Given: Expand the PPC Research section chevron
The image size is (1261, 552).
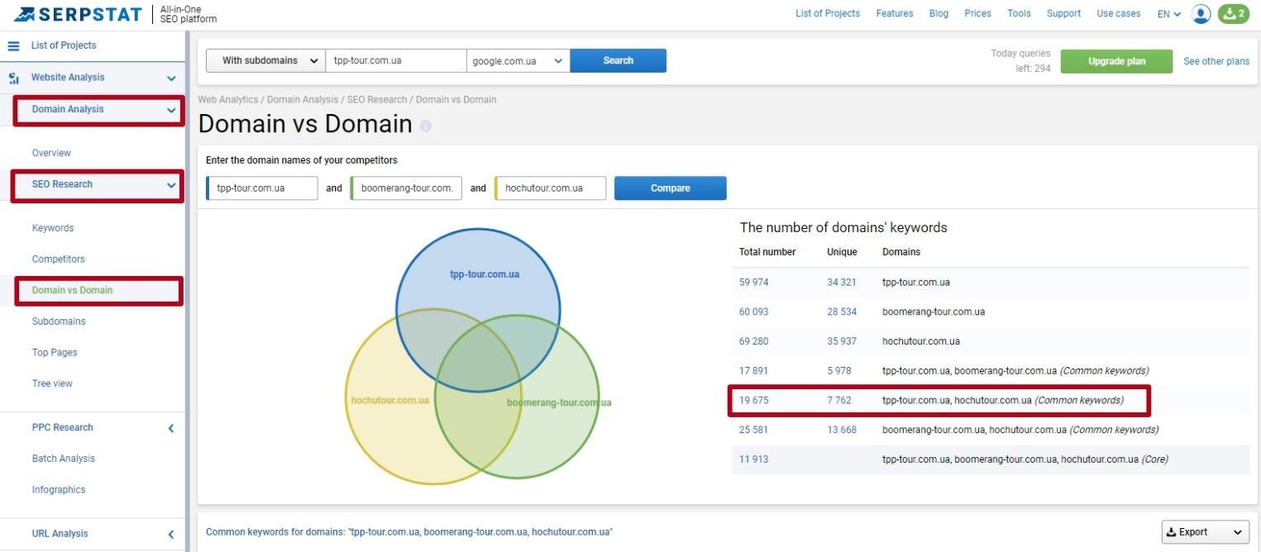Looking at the screenshot, I should [x=171, y=428].
